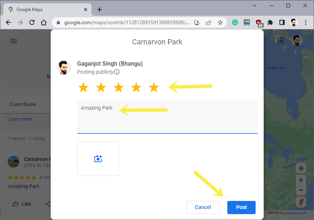Click the Grammarly extension icon
Screen dimensions: 314x220
pos(235,22)
